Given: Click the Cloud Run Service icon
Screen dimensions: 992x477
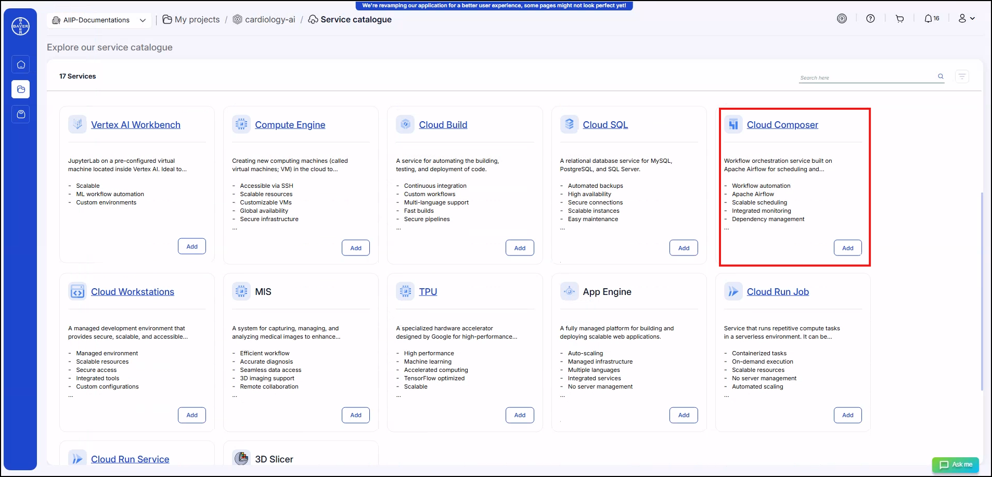Looking at the screenshot, I should tap(78, 458).
